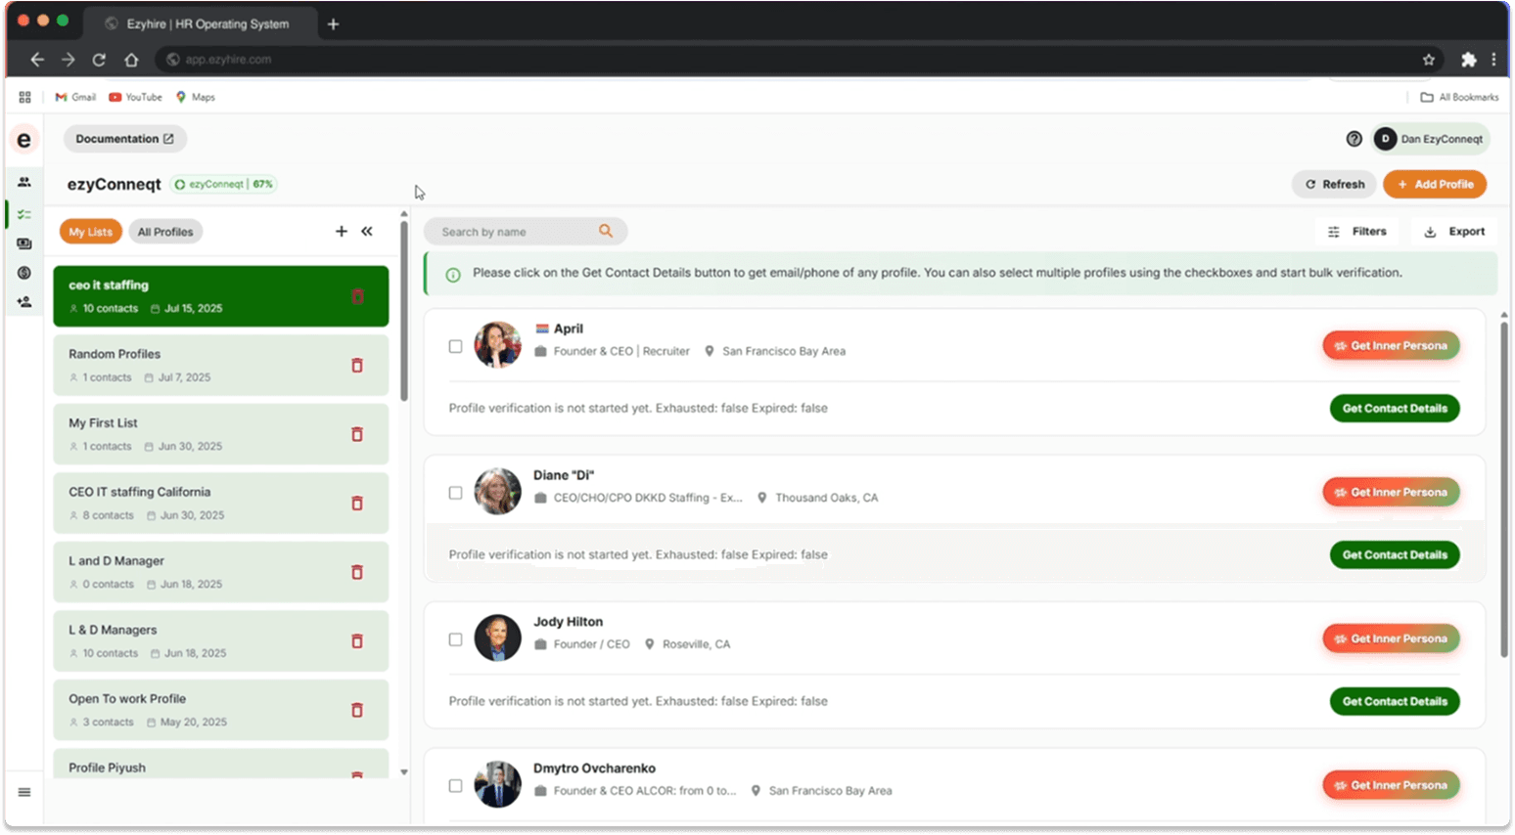Click the Add Profile button
This screenshot has width=1515, height=835.
coord(1435,184)
